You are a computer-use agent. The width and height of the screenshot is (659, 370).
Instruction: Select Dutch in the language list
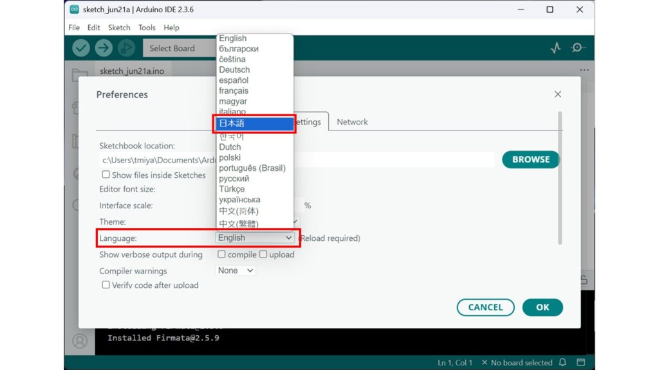(x=254, y=147)
